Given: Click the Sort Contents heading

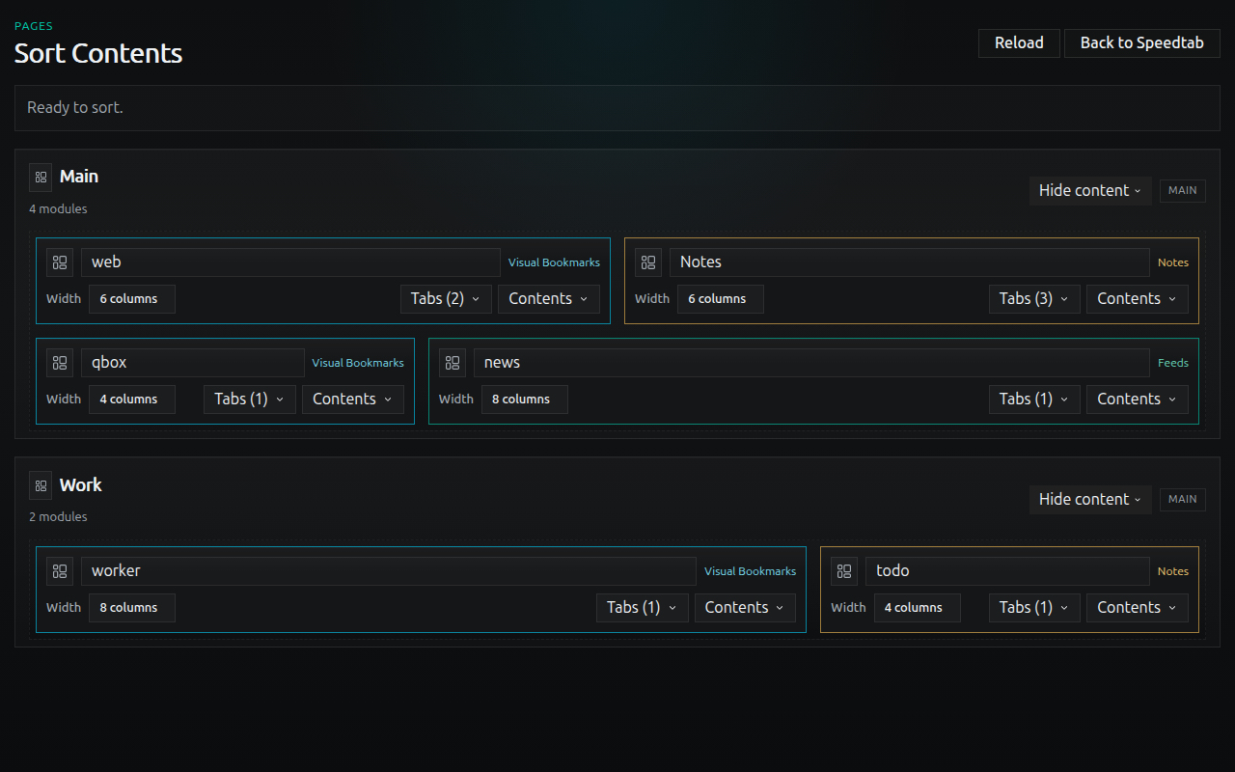Looking at the screenshot, I should (x=98, y=53).
